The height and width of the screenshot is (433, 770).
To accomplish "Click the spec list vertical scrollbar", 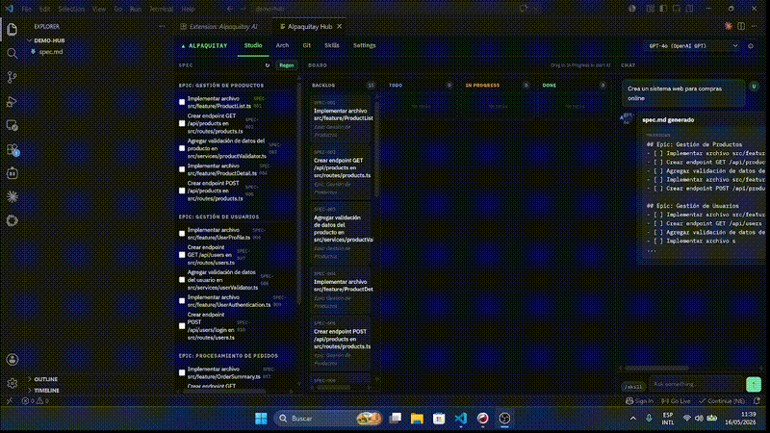I will pos(299,191).
